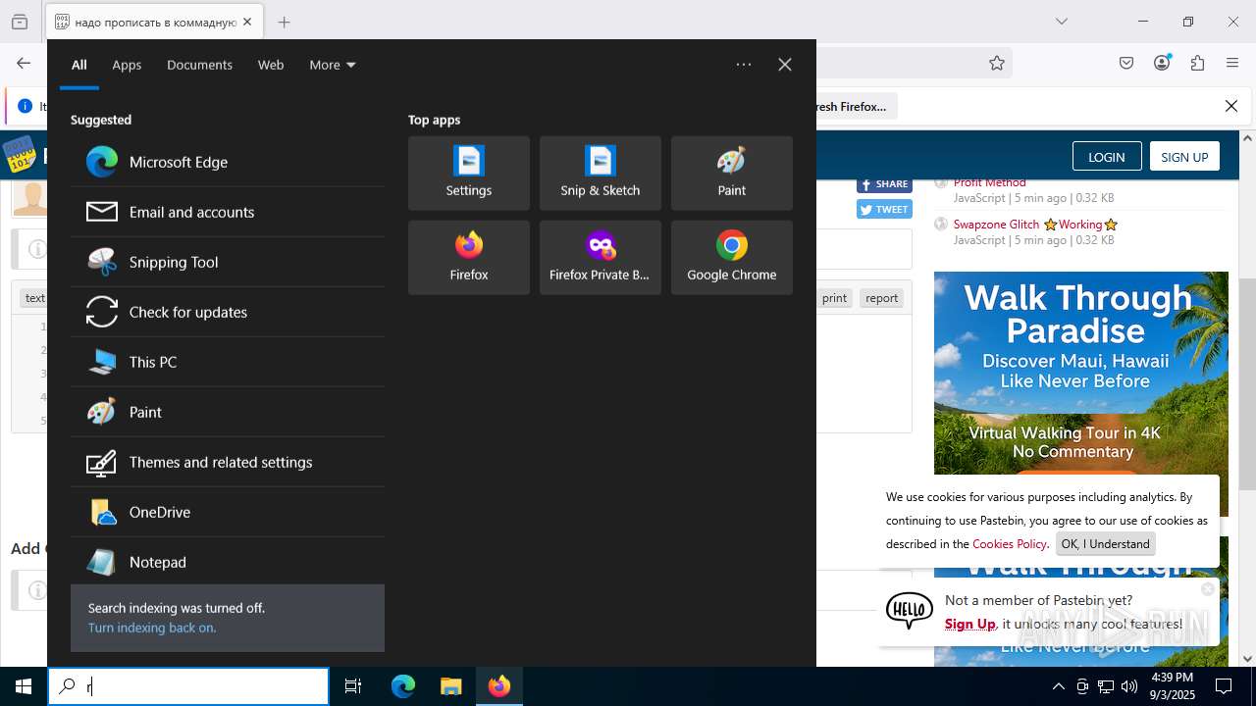Click the Facebook SHARE button
This screenshot has height=706, width=1256.
[884, 183]
